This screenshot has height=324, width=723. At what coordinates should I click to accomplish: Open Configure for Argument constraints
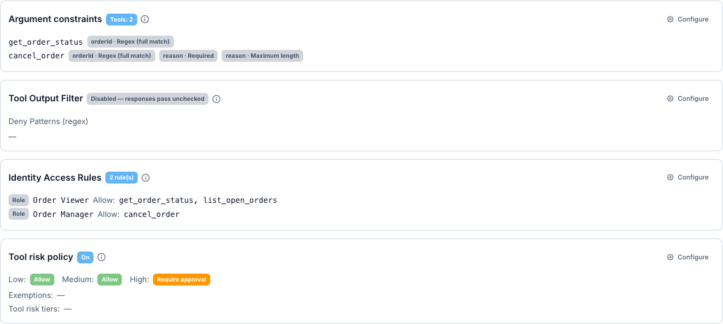click(688, 19)
